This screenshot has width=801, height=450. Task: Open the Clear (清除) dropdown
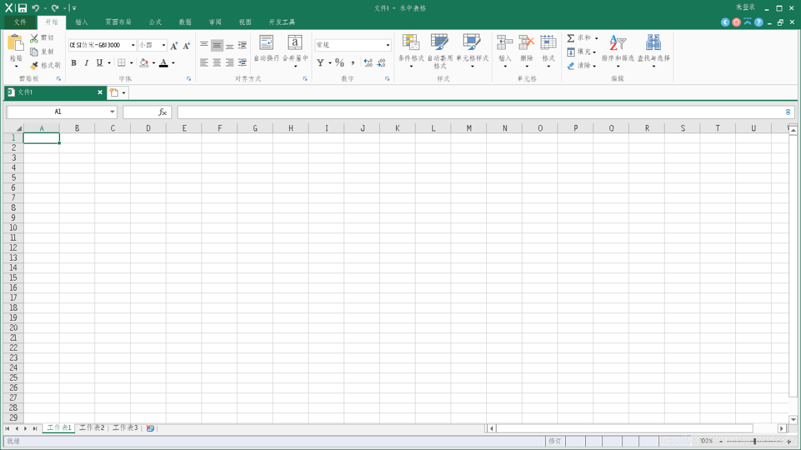(x=594, y=66)
